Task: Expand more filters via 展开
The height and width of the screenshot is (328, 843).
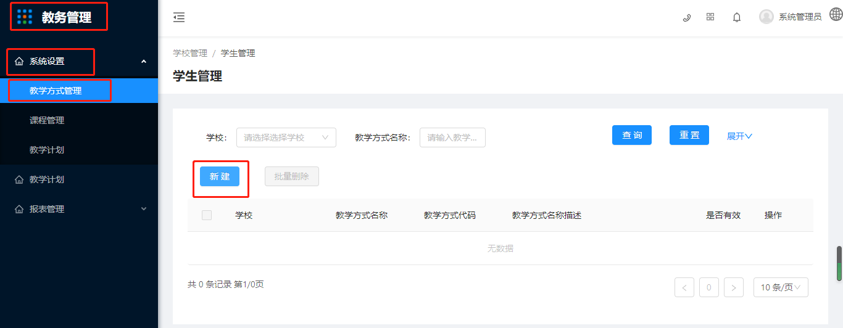Action: (739, 136)
